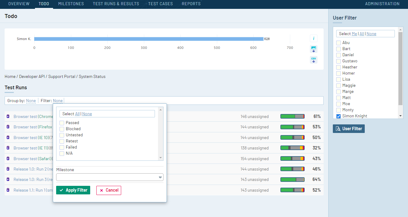Switch to the TEST CASES tab
Screen dimensions: 408x217
click(160, 4)
